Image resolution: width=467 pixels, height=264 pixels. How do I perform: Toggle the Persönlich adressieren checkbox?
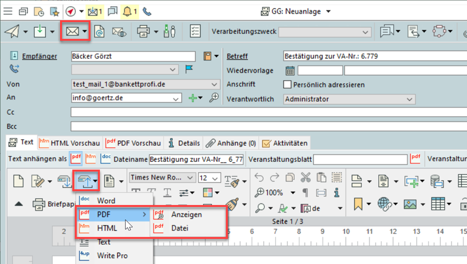[x=288, y=85]
